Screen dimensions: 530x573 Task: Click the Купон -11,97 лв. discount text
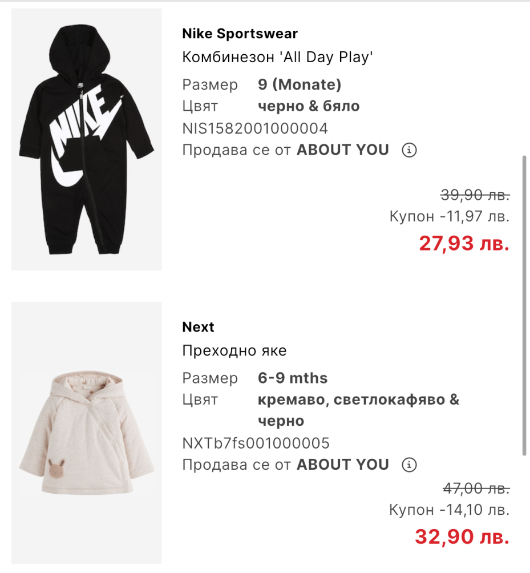tap(449, 217)
